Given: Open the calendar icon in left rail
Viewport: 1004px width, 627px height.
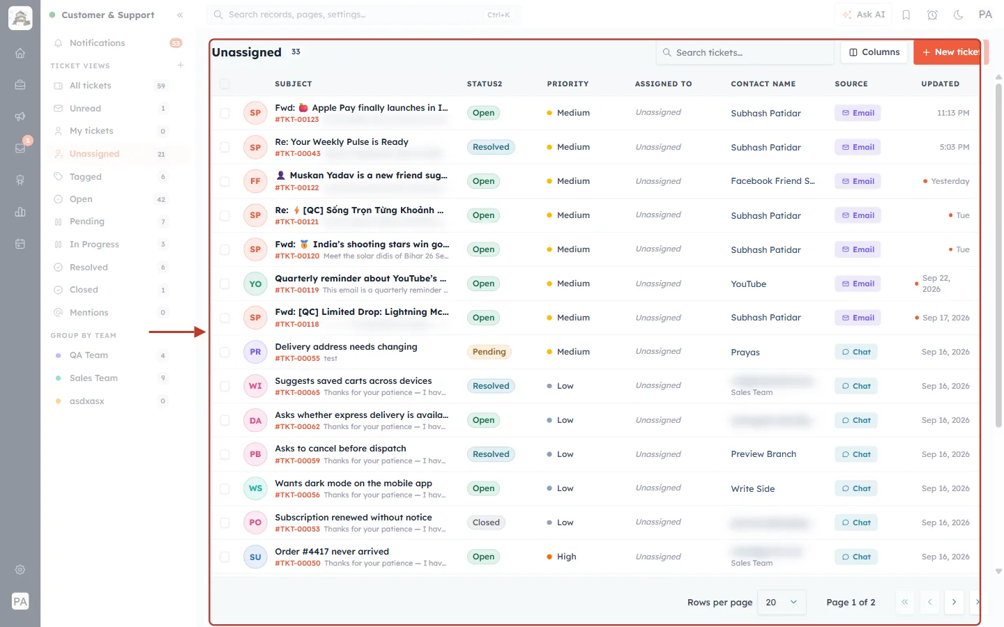Looking at the screenshot, I should click(20, 244).
